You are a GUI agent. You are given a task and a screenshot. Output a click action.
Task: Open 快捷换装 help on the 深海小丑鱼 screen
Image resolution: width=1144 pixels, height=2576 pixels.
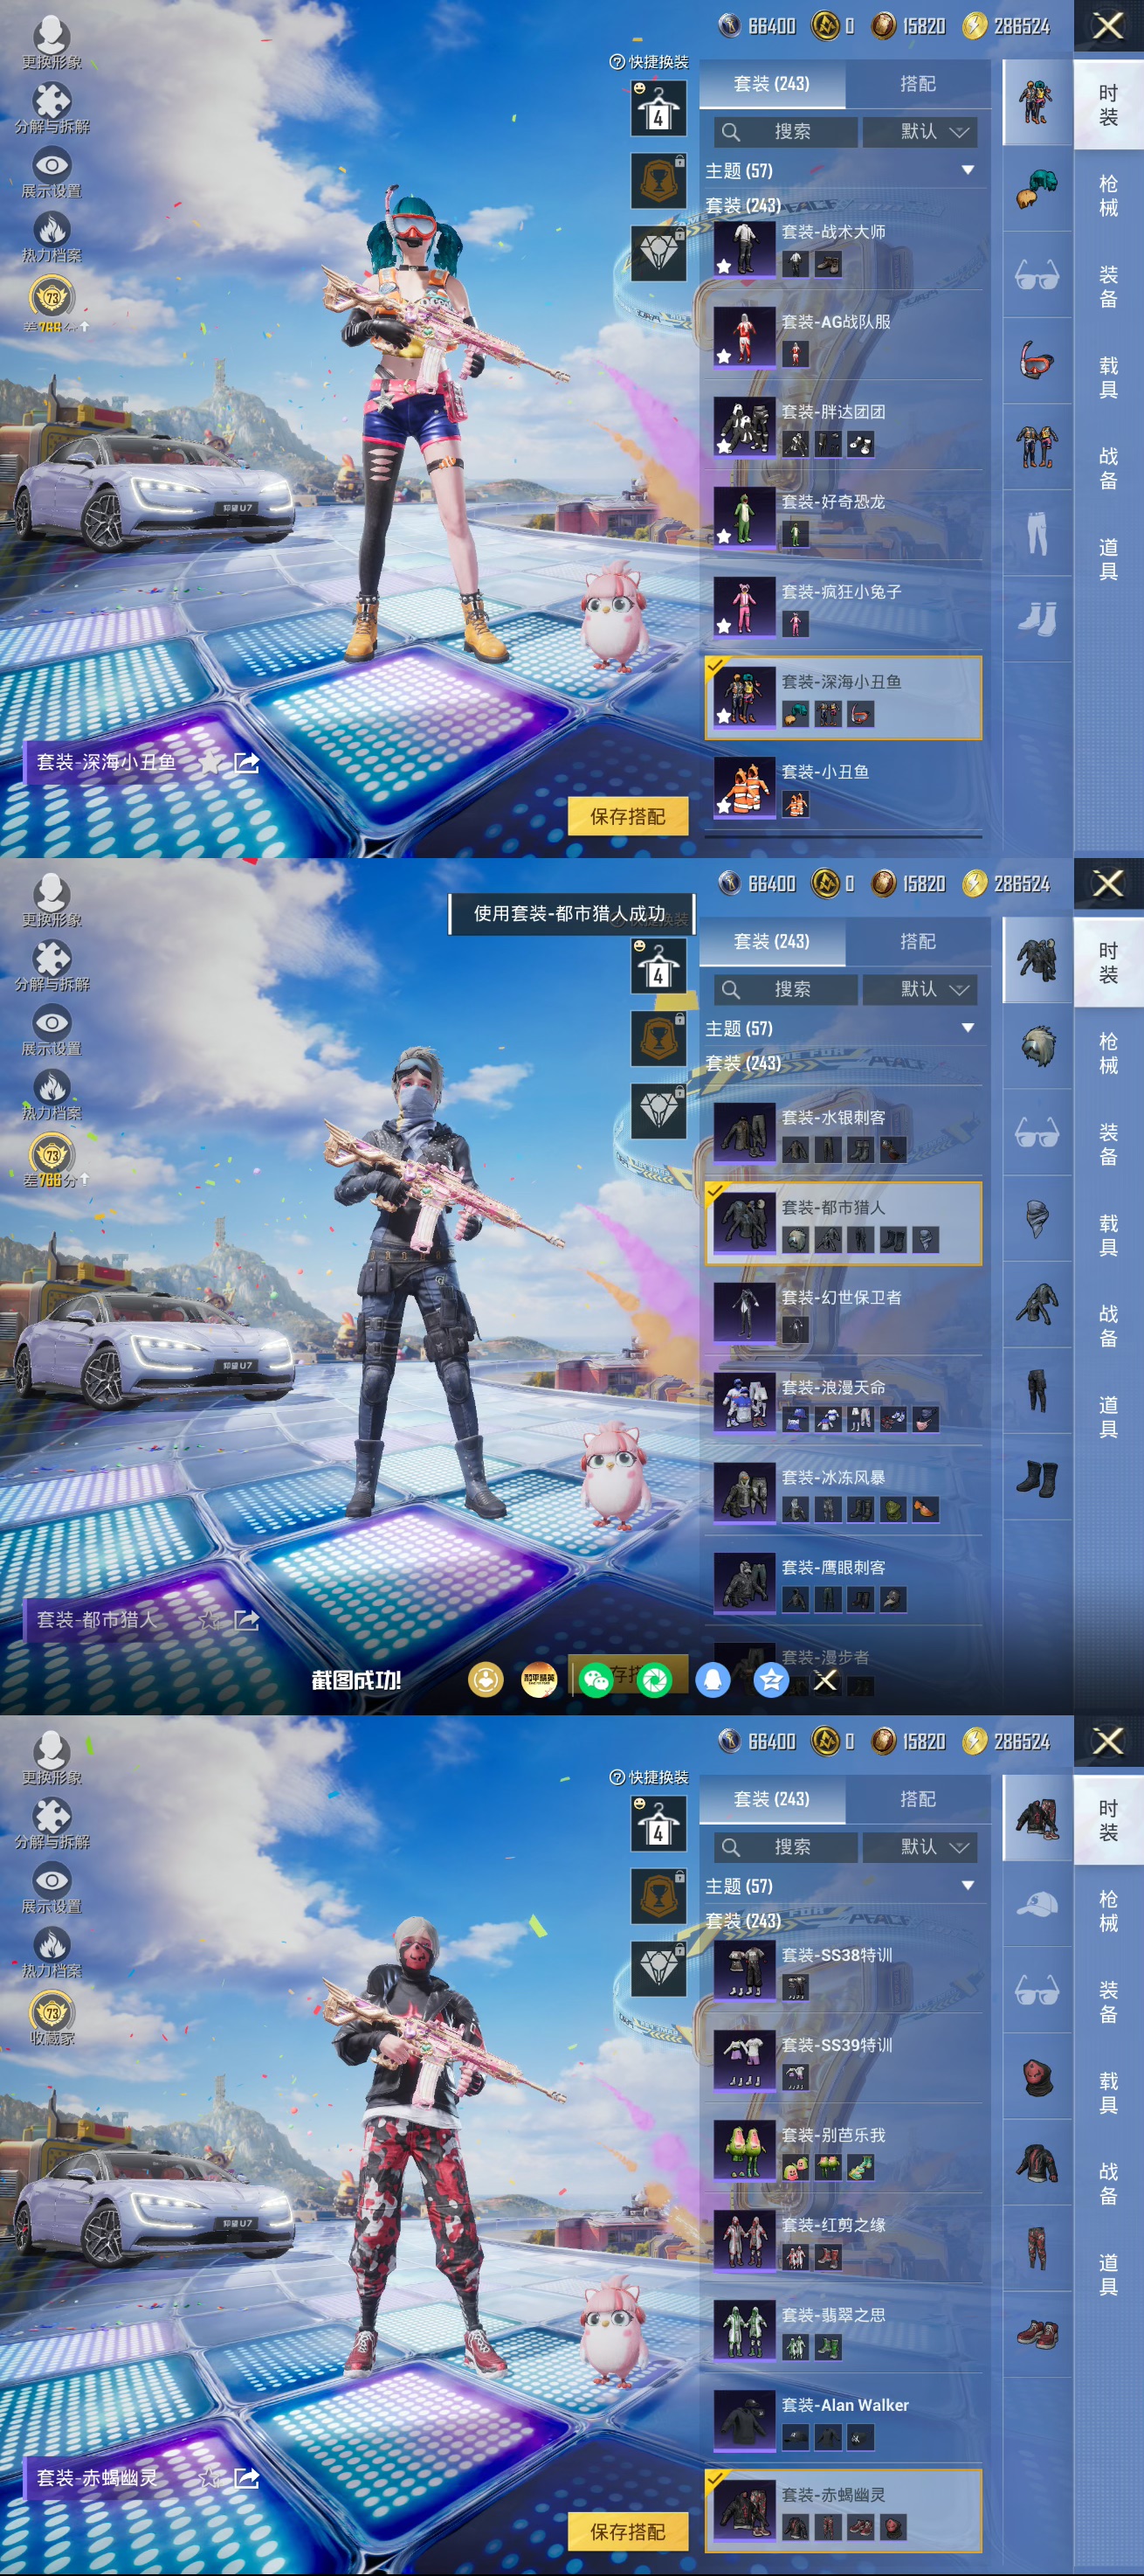[649, 62]
